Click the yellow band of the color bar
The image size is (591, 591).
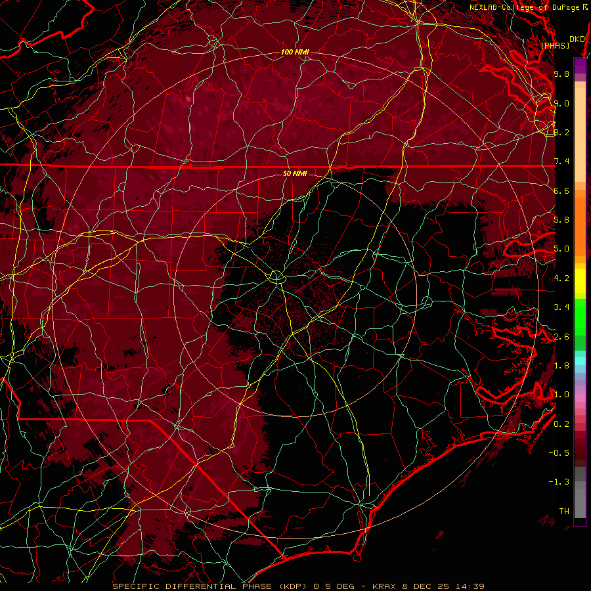pyautogui.click(x=580, y=281)
